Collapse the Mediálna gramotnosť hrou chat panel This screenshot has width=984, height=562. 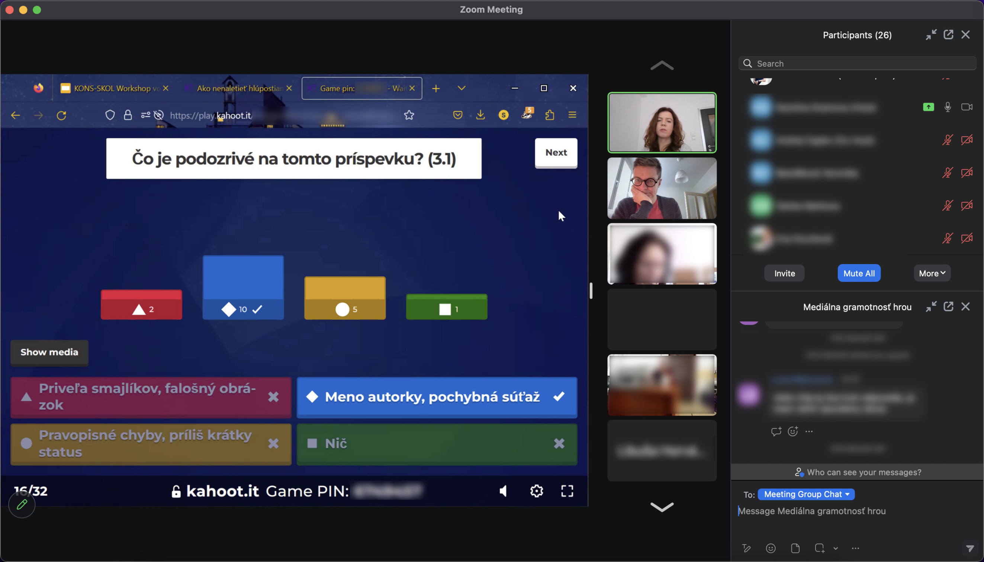pos(931,306)
